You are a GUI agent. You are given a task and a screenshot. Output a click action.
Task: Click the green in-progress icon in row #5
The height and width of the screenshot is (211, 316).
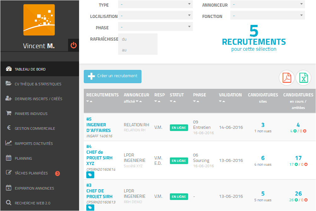pyautogui.click(x=295, y=131)
